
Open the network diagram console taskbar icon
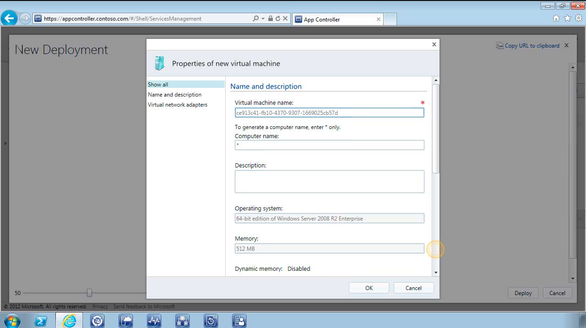tap(183, 321)
